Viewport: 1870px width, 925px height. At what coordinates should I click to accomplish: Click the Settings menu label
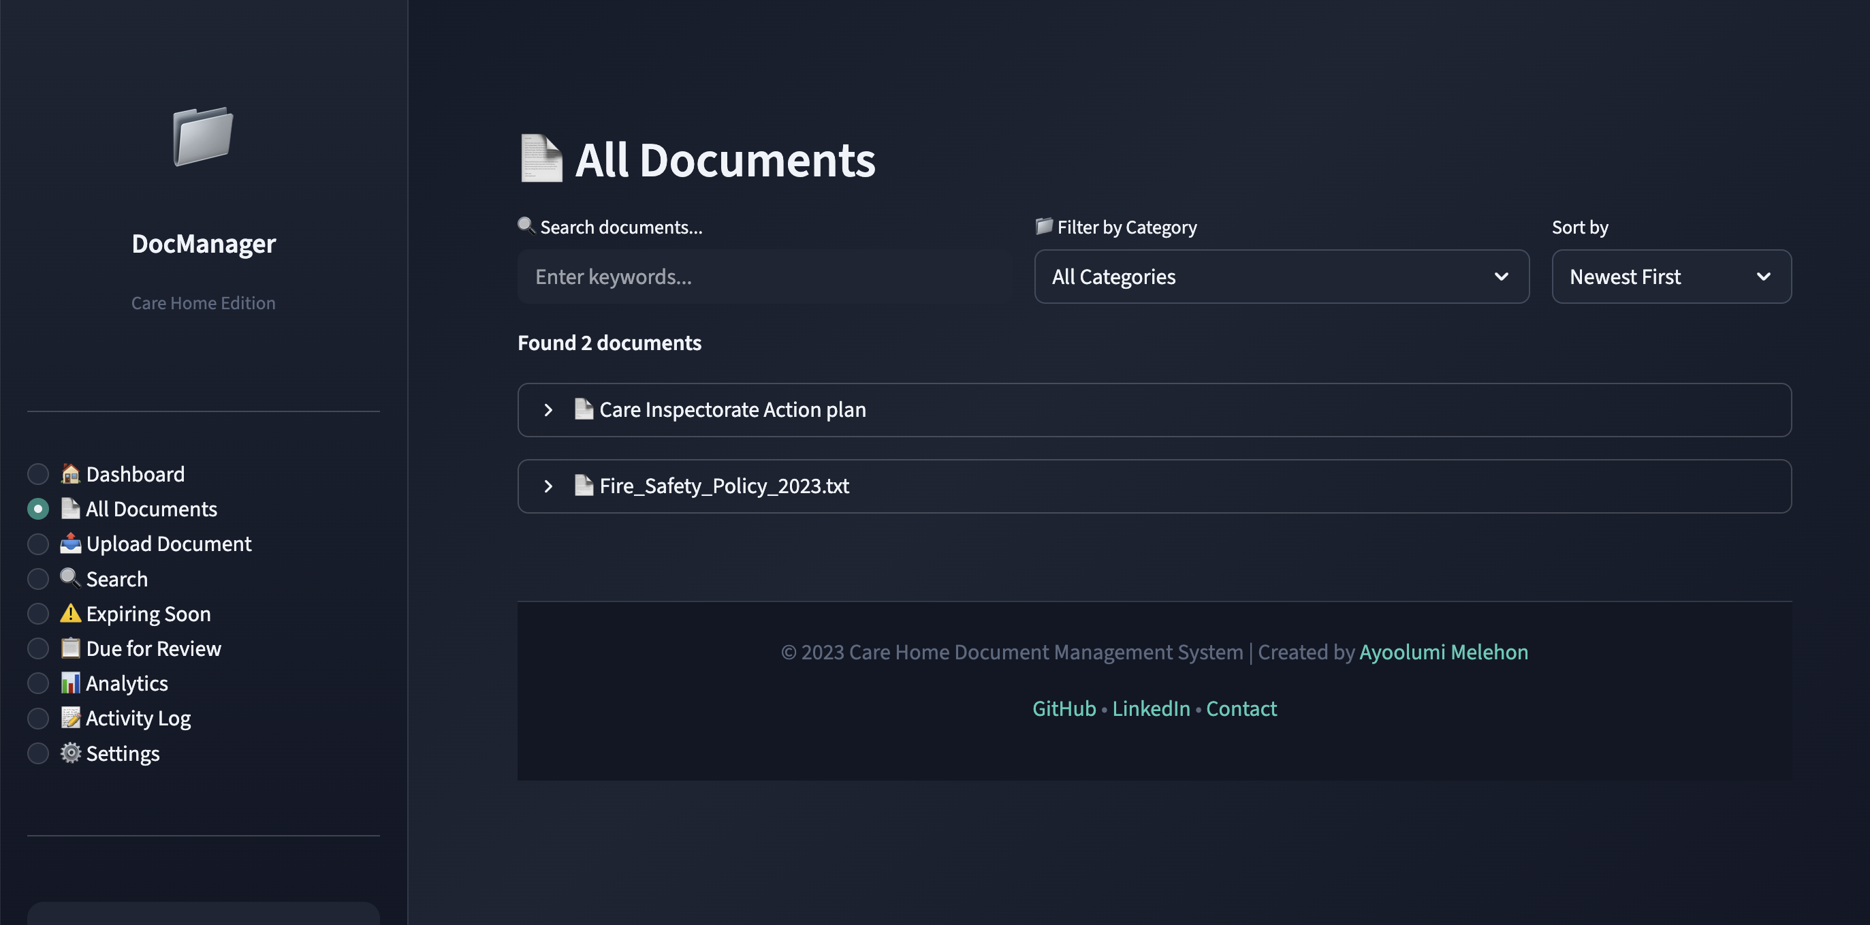click(x=123, y=753)
